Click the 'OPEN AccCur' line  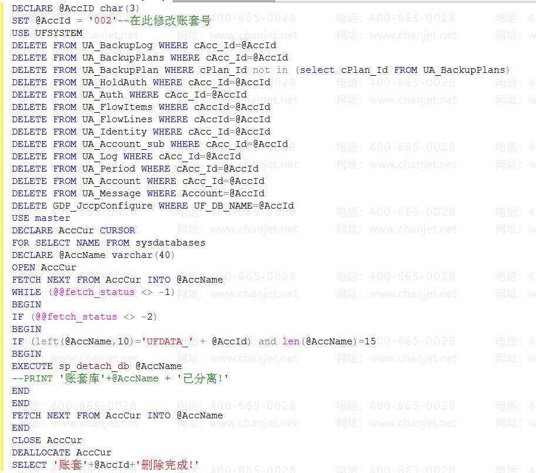(44, 267)
